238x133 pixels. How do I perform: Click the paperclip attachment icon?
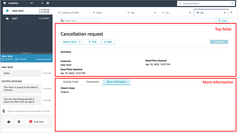[x=4, y=111]
